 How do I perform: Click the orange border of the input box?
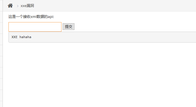tap(35, 22)
